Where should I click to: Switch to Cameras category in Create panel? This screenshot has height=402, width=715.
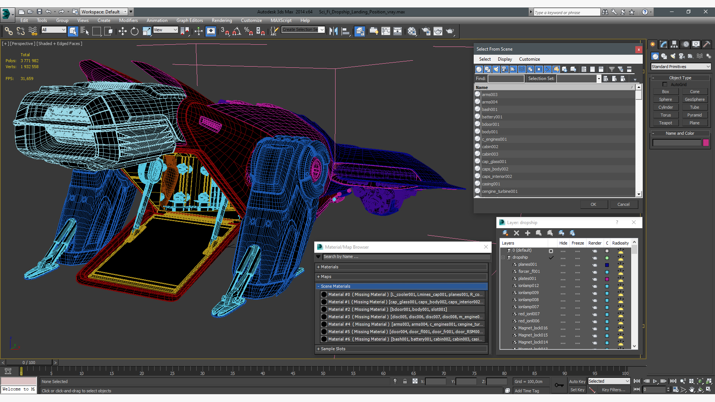[682, 56]
